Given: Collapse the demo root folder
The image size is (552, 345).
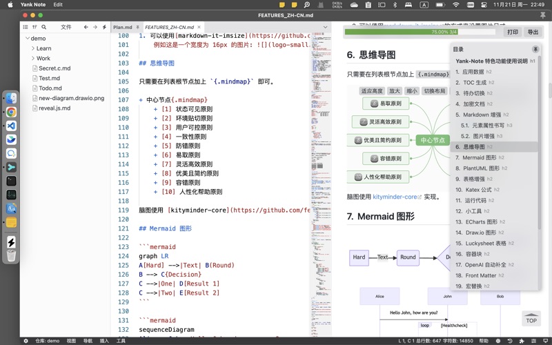Looking at the screenshot, I should [27, 39].
